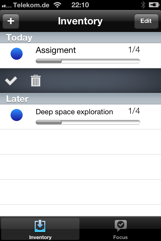This screenshot has height=241, width=161.
Task: Switch to the Focus tab label
Action: 120,237
